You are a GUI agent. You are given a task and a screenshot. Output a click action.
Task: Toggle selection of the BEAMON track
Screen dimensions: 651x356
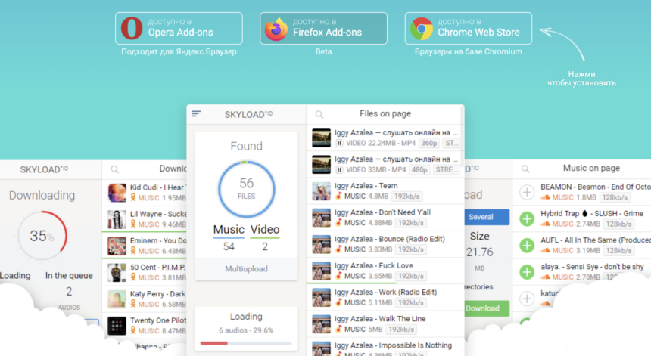tap(527, 192)
